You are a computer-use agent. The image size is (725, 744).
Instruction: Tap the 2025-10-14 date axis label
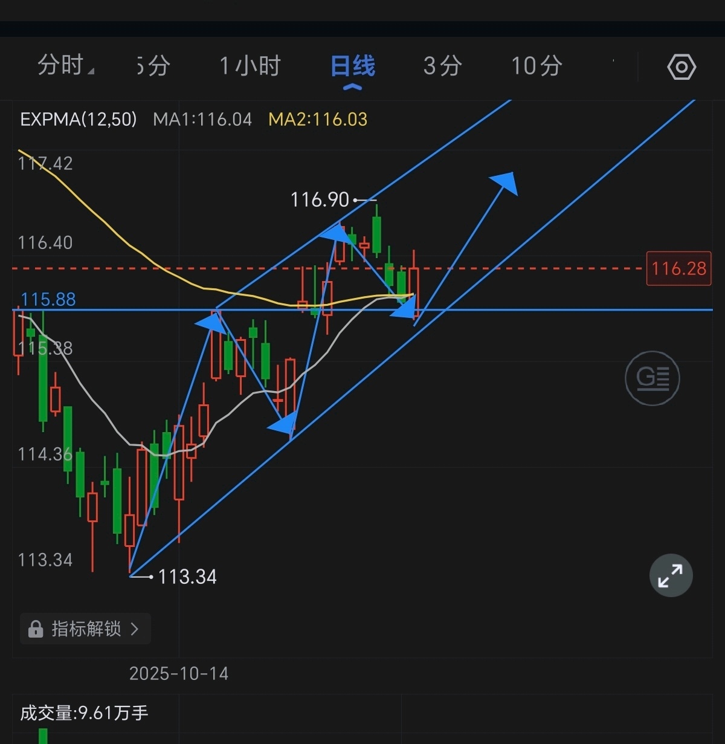[179, 673]
